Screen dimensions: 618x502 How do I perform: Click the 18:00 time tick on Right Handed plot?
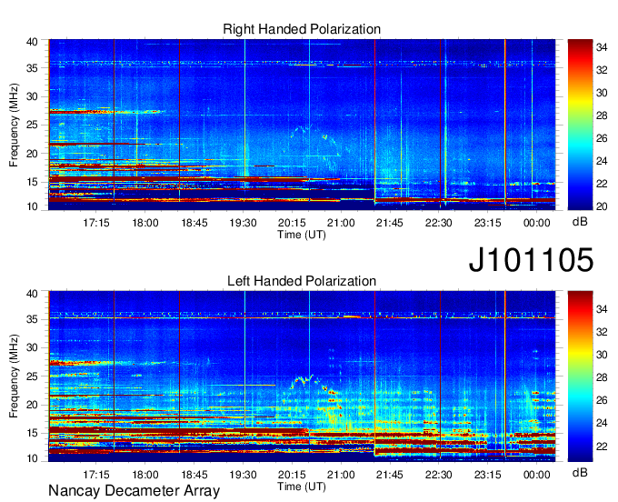(x=145, y=223)
